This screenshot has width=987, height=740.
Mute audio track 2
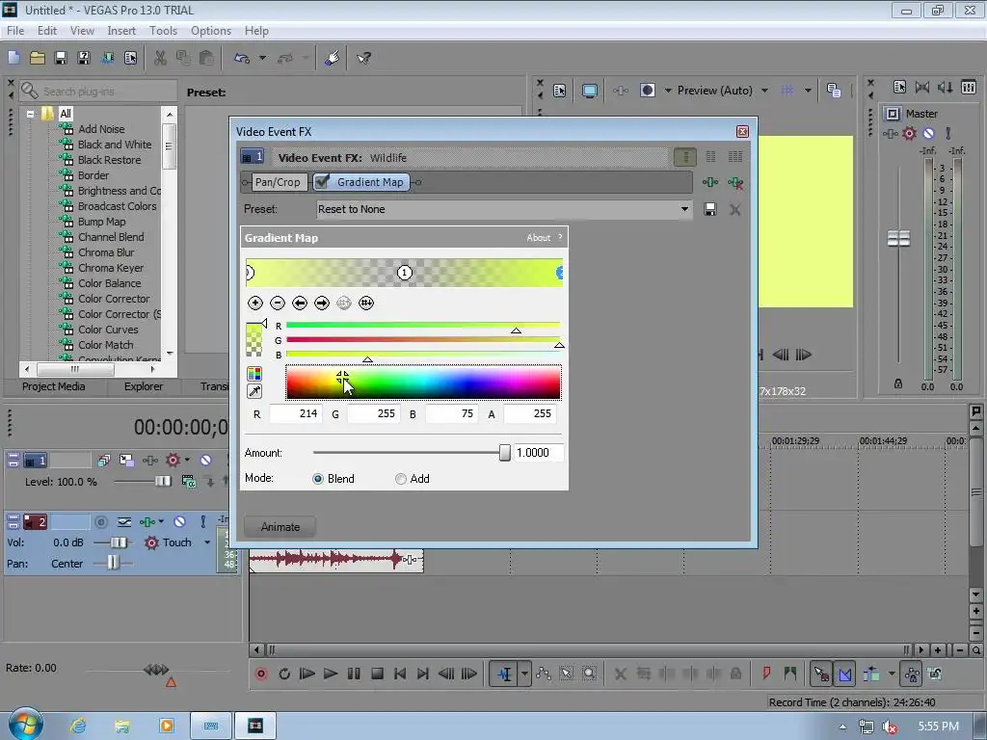(x=179, y=521)
